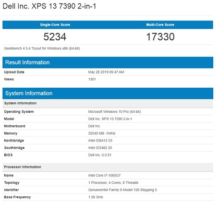
Task: Click the page title 'Dell Inc. XPS 13 7390 2-in-1'
Action: [x=50, y=6]
